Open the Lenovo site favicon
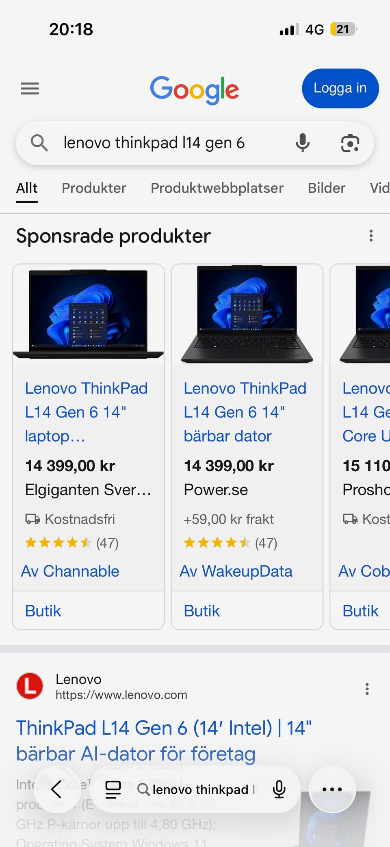The width and height of the screenshot is (390, 847). [x=30, y=686]
